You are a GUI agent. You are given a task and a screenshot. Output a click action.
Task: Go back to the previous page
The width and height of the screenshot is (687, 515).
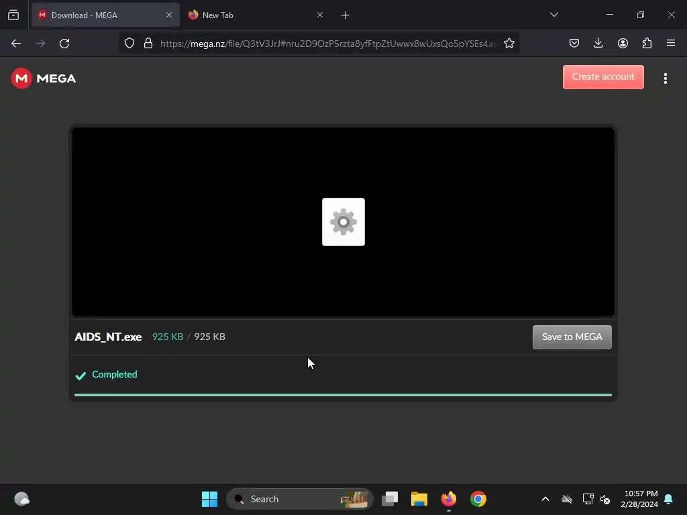pos(16,44)
